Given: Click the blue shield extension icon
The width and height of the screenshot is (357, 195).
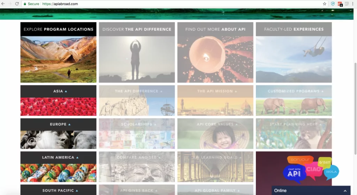Looking at the screenshot, I should (x=333, y=3).
